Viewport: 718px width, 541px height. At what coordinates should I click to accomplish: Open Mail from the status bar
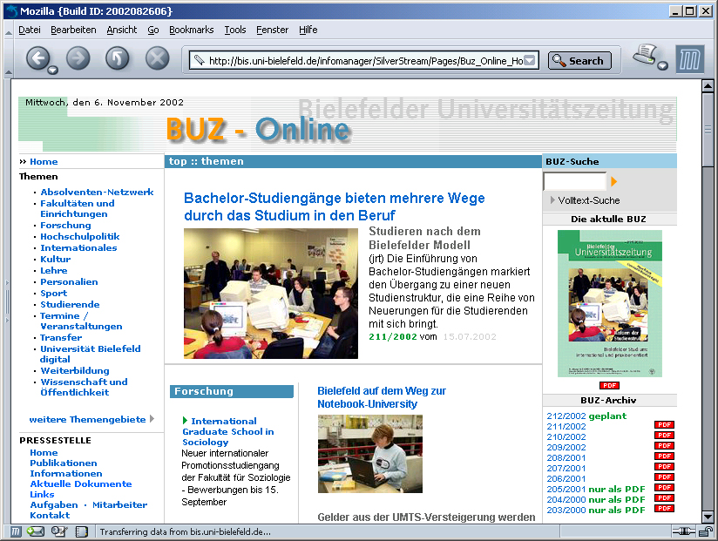click(36, 531)
